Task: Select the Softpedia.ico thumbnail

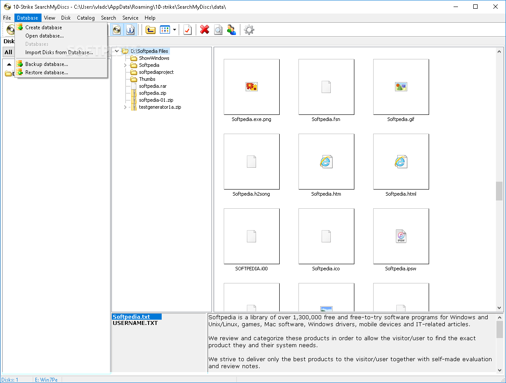Action: click(326, 236)
